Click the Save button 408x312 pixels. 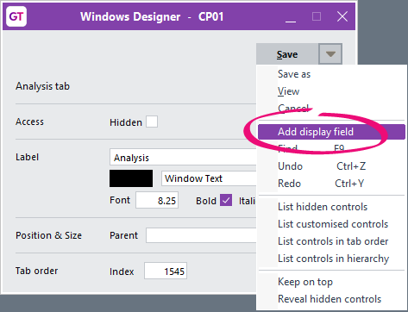tap(287, 54)
